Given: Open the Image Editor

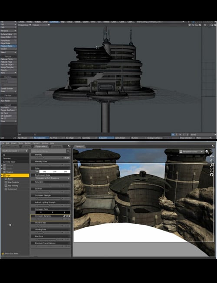Looking at the screenshot, I should (x=8, y=37).
